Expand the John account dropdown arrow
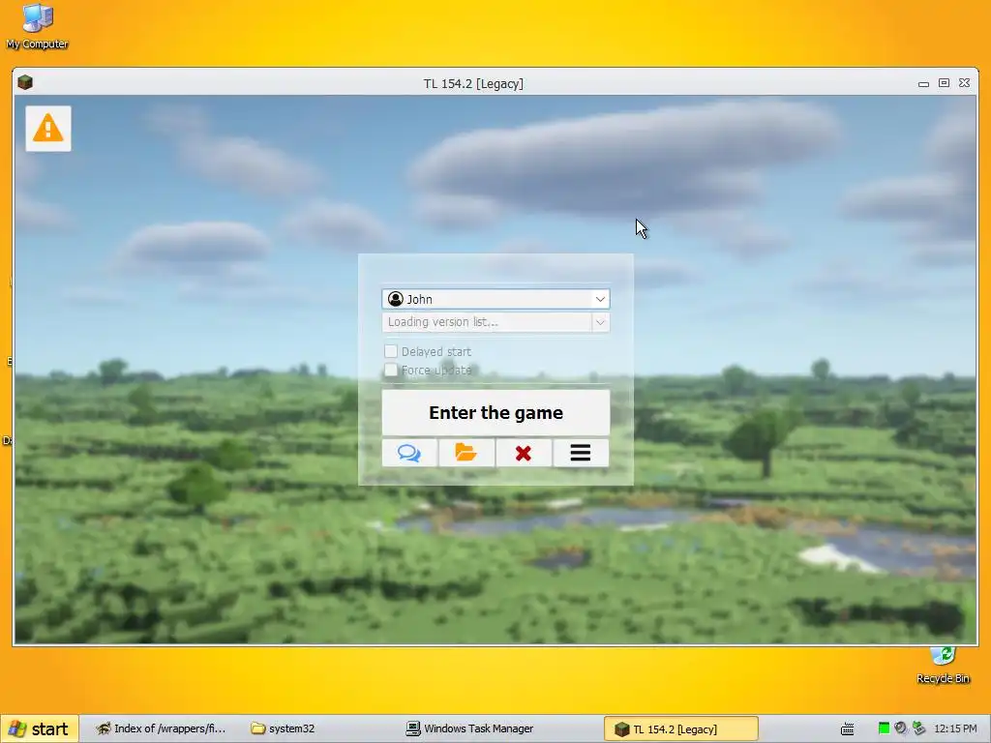The width and height of the screenshot is (991, 743). (x=600, y=299)
